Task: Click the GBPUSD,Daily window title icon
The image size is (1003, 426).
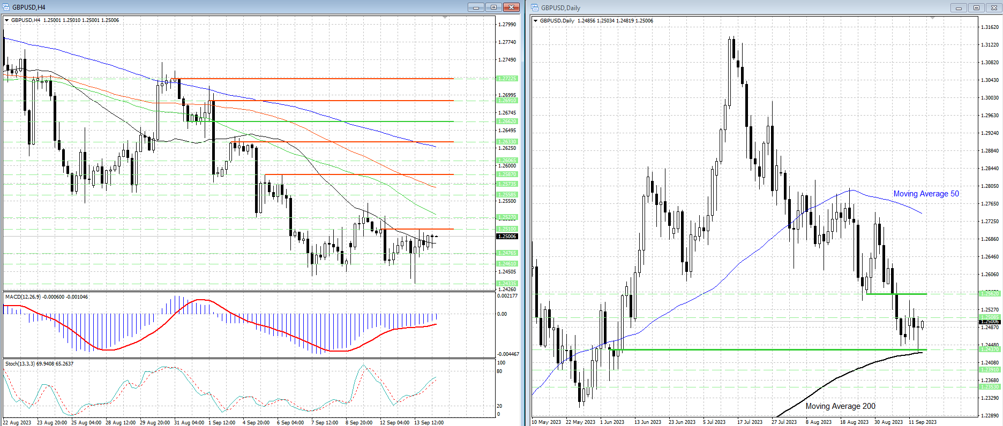Action: (x=535, y=7)
